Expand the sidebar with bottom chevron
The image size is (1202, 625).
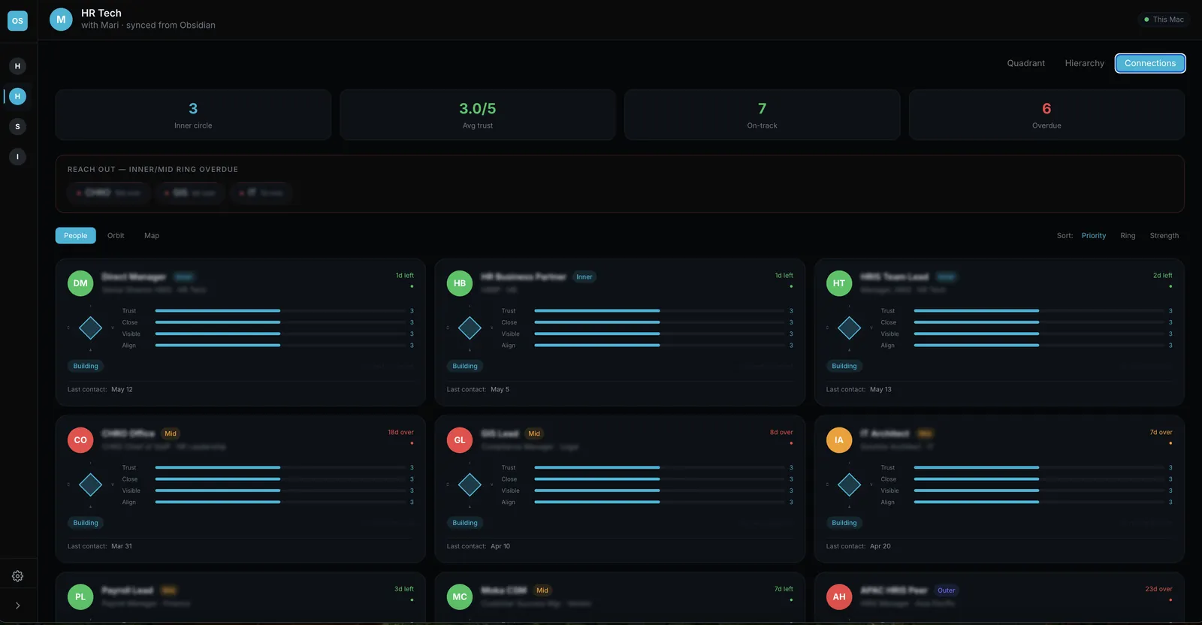coord(17,605)
